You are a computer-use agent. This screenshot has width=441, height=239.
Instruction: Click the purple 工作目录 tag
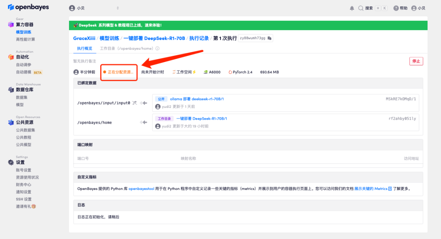tap(164, 119)
